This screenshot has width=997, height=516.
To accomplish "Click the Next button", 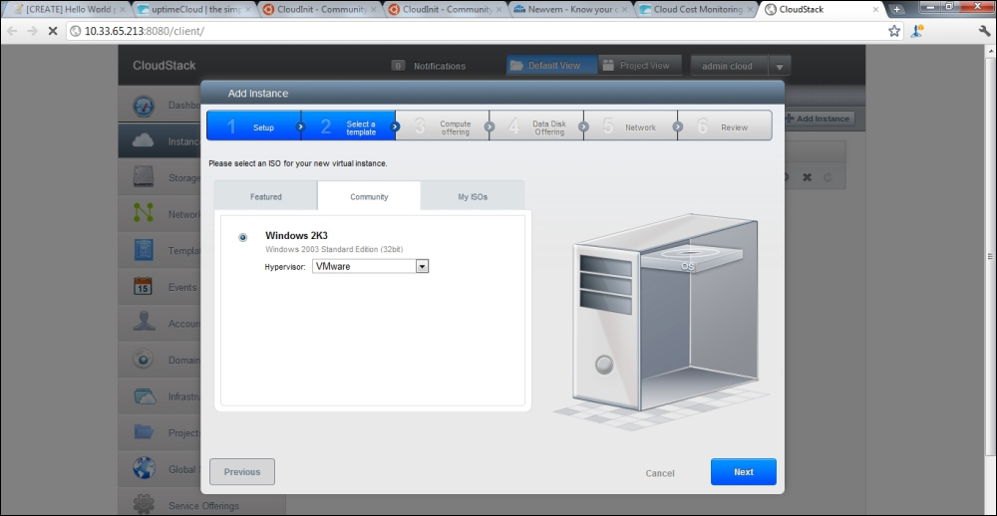I will pyautogui.click(x=743, y=472).
